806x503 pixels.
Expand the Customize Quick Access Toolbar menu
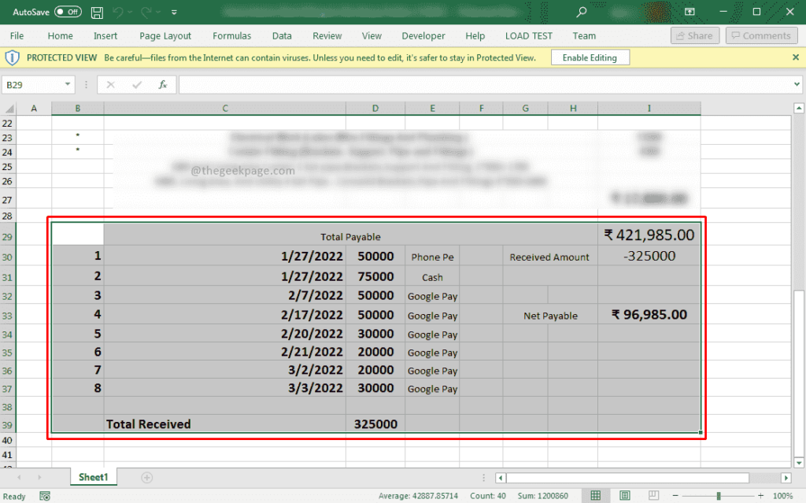click(174, 12)
